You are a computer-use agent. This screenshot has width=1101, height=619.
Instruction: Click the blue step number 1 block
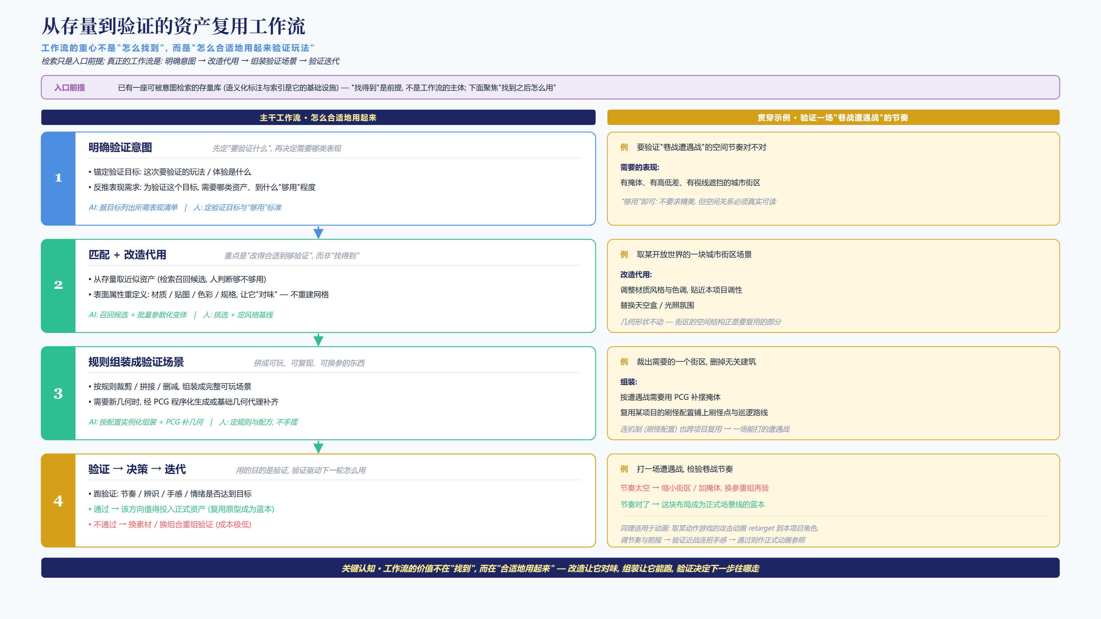59,179
